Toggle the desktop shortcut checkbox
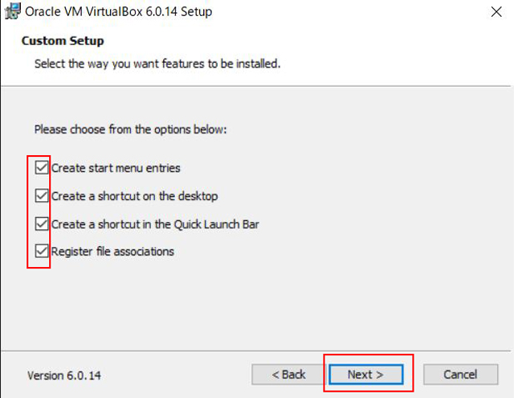The height and width of the screenshot is (398, 514). pyautogui.click(x=42, y=195)
